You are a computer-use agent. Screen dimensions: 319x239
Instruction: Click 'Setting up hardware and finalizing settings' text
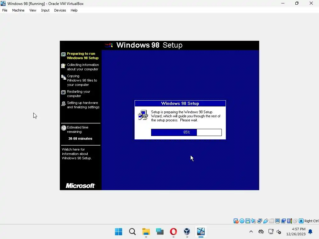tap(83, 105)
